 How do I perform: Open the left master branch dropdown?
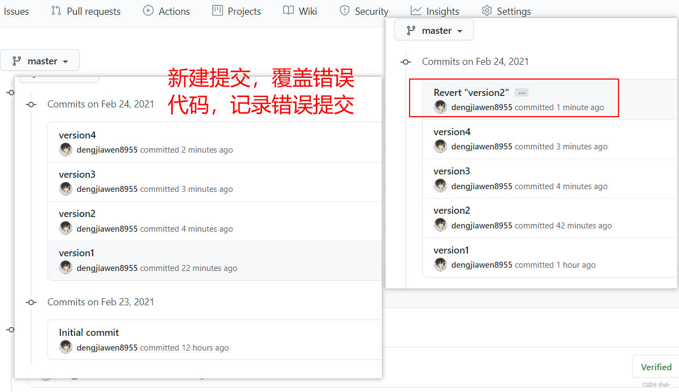click(40, 61)
